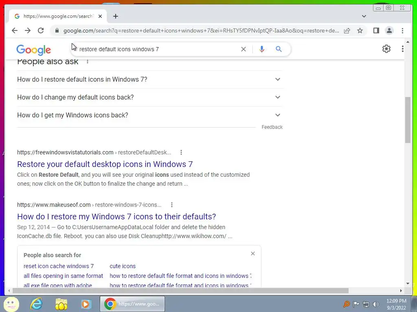Expand 'How do I restore default icons in Windows 7?'

[x=149, y=79]
